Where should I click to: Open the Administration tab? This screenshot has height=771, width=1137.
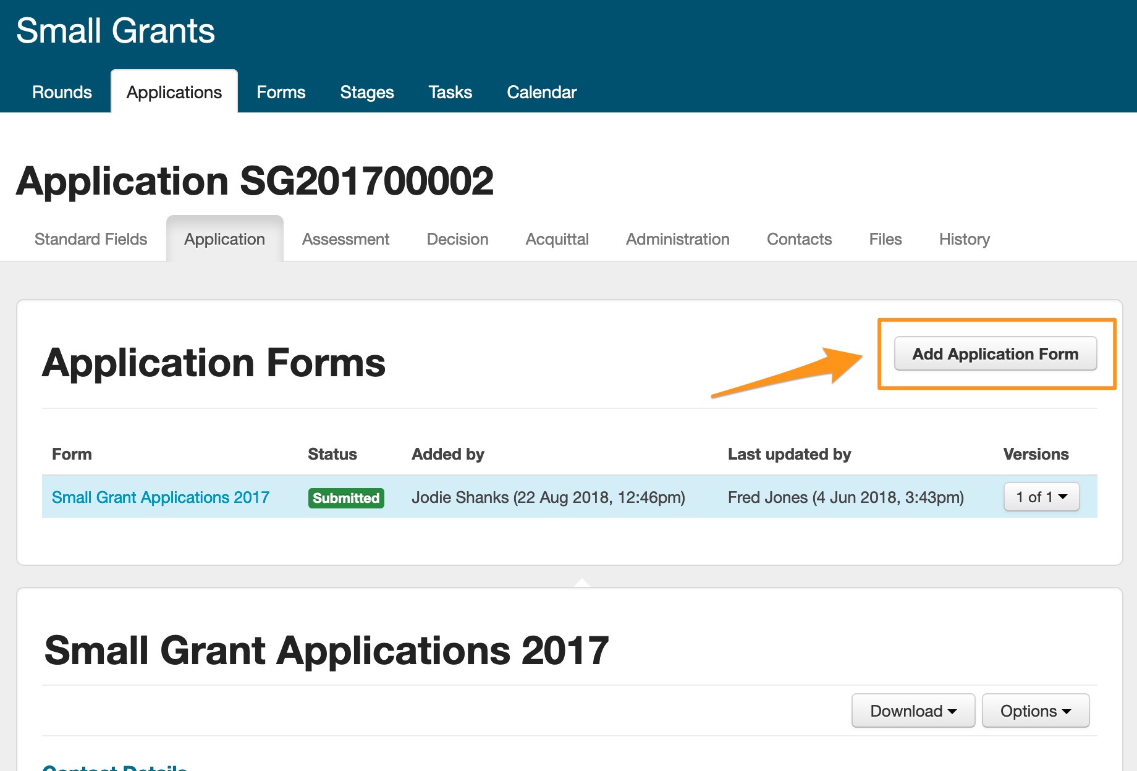677,239
